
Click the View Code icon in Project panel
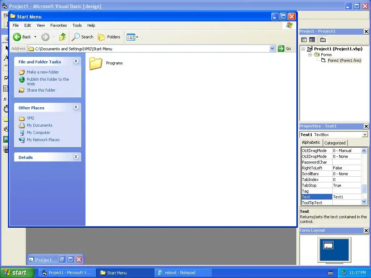(x=304, y=40)
